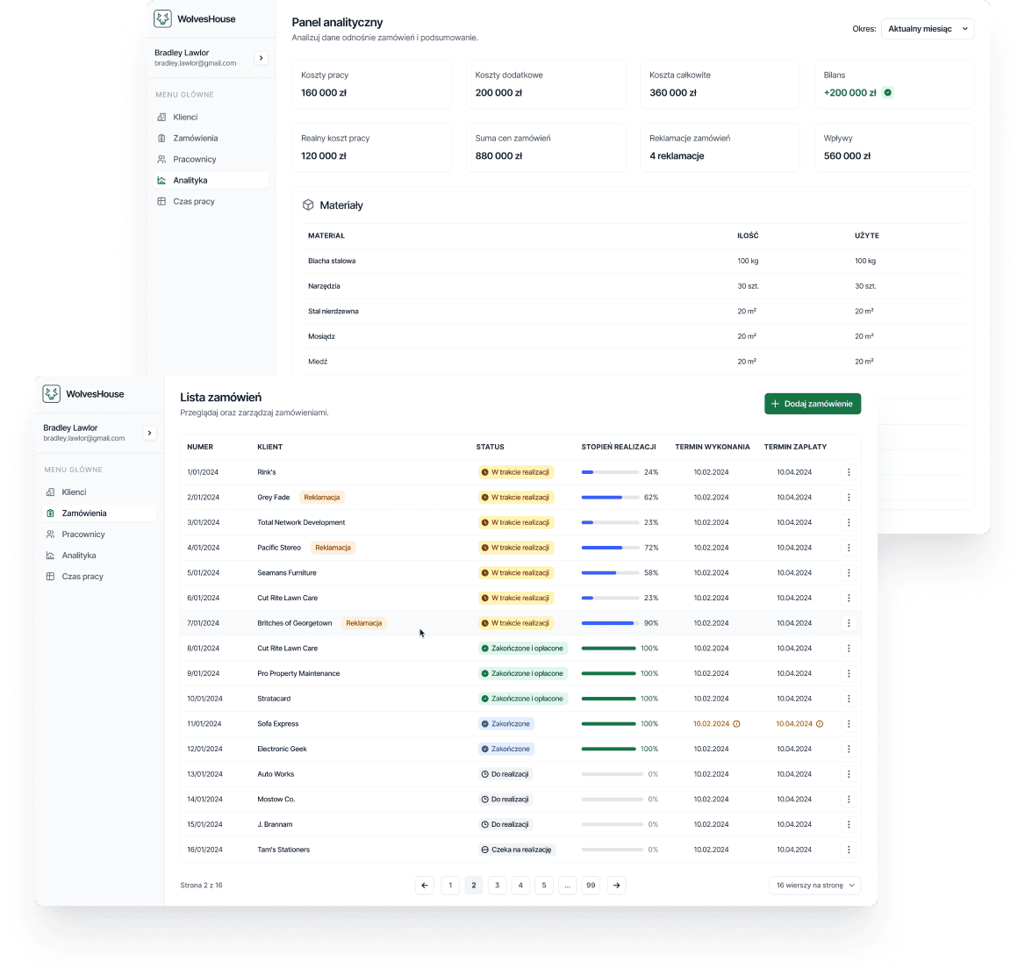Click the Koszty pracy 160 000 zł card
Image resolution: width=1025 pixels, height=976 pixels.
(371, 84)
